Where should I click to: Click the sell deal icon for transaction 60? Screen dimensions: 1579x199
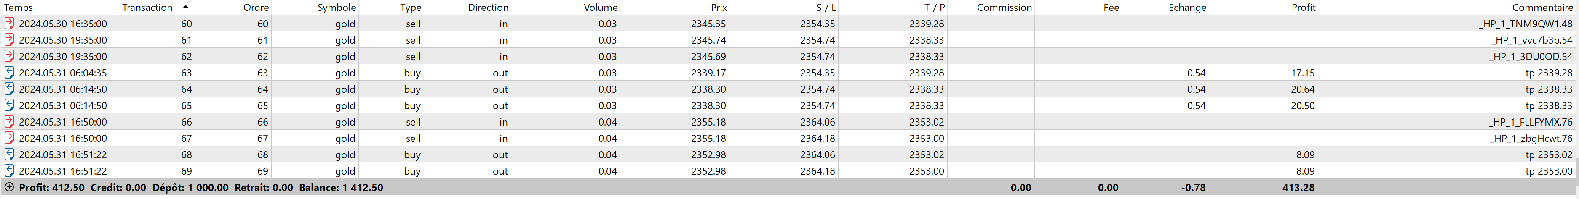click(x=9, y=24)
